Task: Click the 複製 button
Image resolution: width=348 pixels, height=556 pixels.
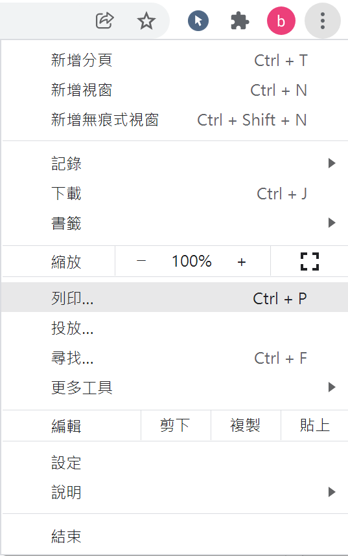Action: [246, 425]
